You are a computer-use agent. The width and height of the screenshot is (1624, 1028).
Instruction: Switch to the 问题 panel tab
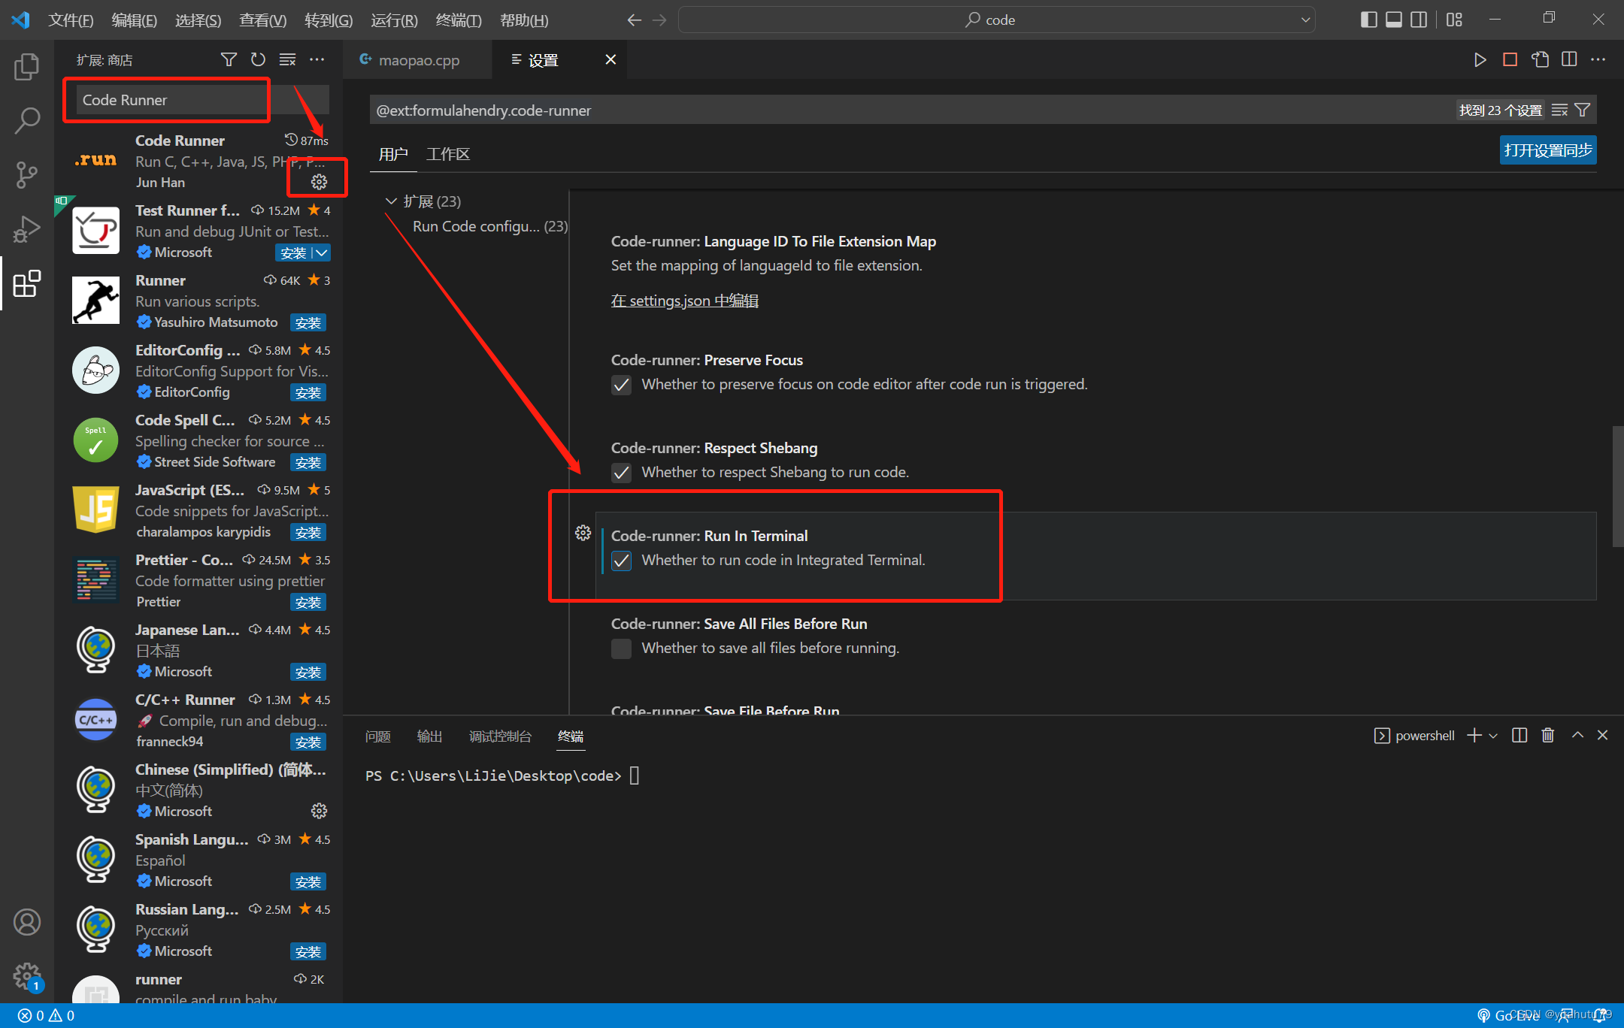(377, 736)
